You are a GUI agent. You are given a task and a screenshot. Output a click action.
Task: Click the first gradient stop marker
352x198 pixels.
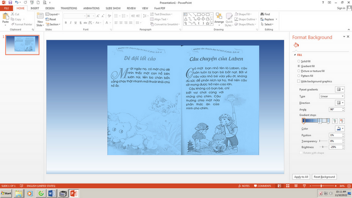[303, 121]
